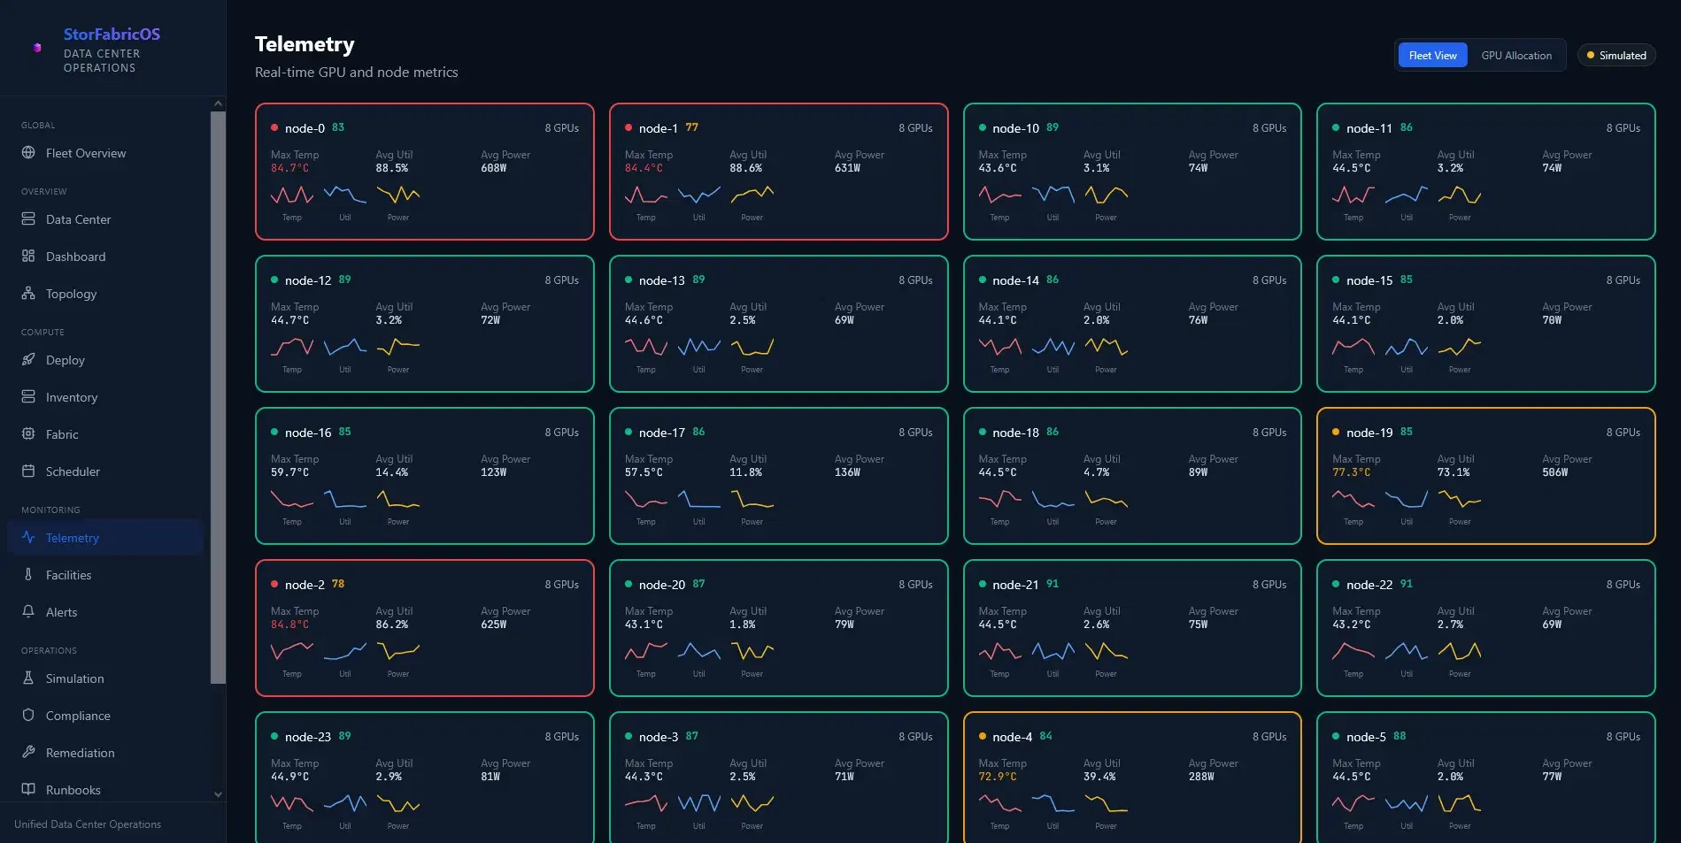The width and height of the screenshot is (1681, 843).
Task: Click node-1 temperature sparkline
Action: [646, 195]
